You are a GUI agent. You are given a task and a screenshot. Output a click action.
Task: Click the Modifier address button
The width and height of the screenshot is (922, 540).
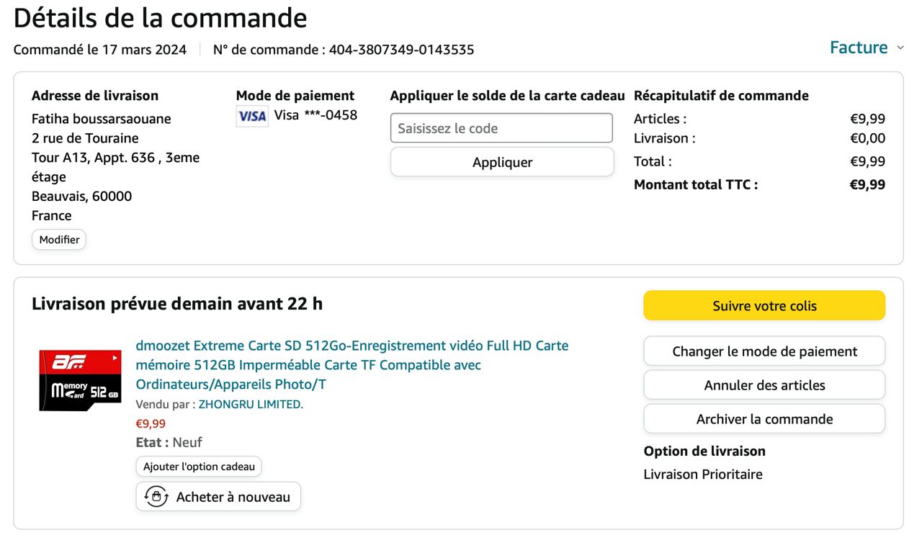click(x=59, y=240)
